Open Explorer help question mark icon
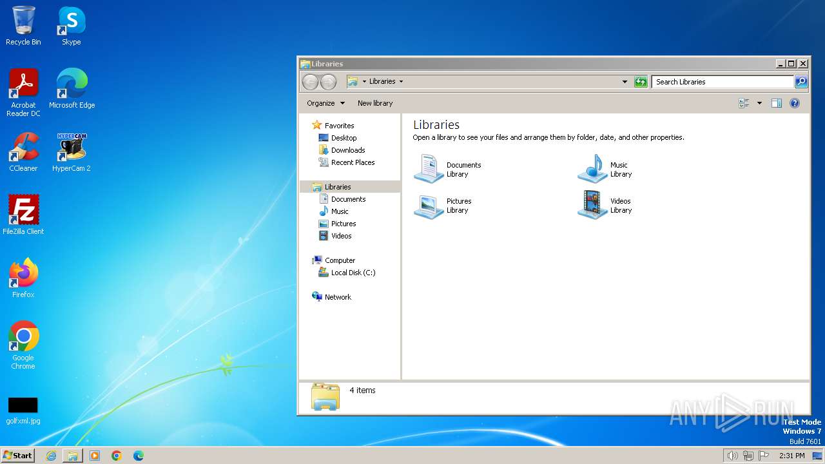825x464 pixels. coord(795,103)
